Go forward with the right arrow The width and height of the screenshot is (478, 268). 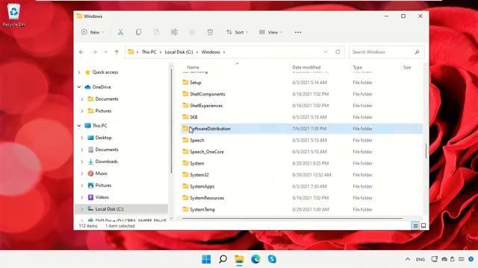tap(95, 52)
